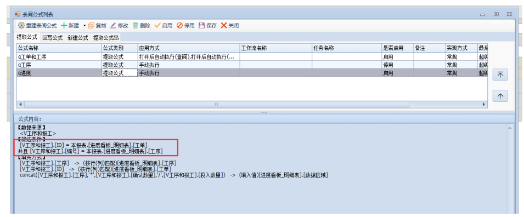Switch to the 回写公式 tab
This screenshot has width=524, height=217.
click(53, 38)
